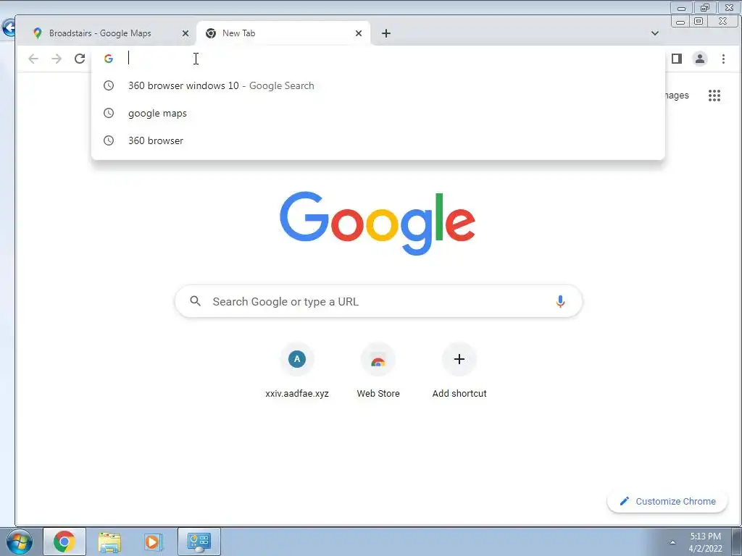
Task: Start voice search with the microphone icon
Action: click(x=560, y=301)
